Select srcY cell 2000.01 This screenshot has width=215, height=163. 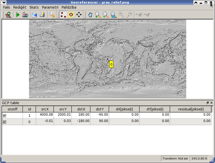pyautogui.click(x=63, y=115)
